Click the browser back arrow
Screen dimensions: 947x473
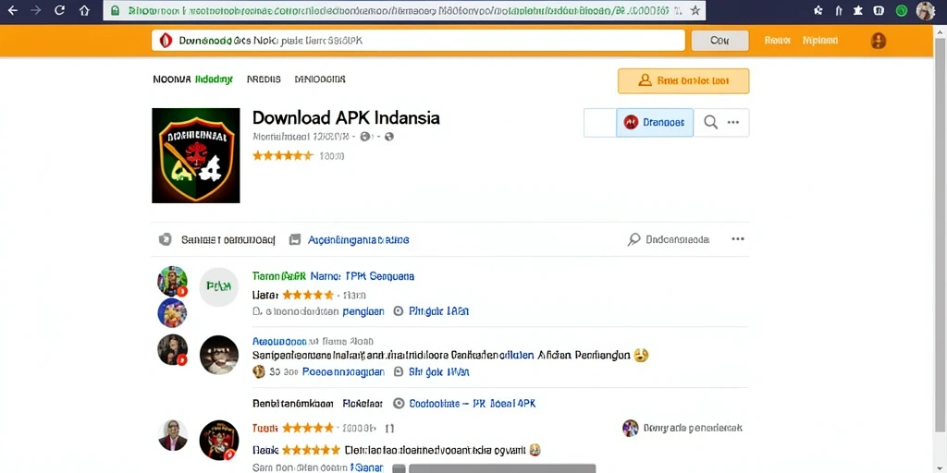coord(12,10)
